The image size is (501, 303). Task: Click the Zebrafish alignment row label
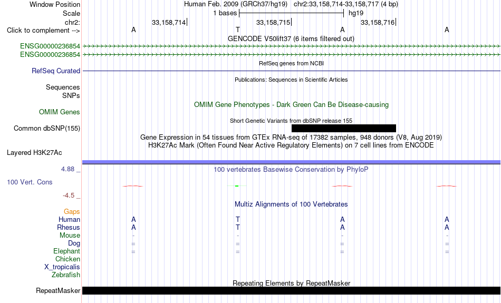[x=66, y=275]
